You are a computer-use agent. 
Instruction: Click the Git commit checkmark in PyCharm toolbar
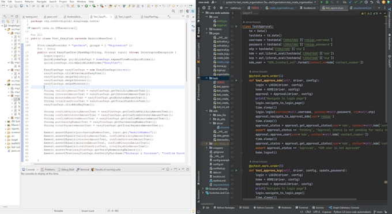(356, 2)
